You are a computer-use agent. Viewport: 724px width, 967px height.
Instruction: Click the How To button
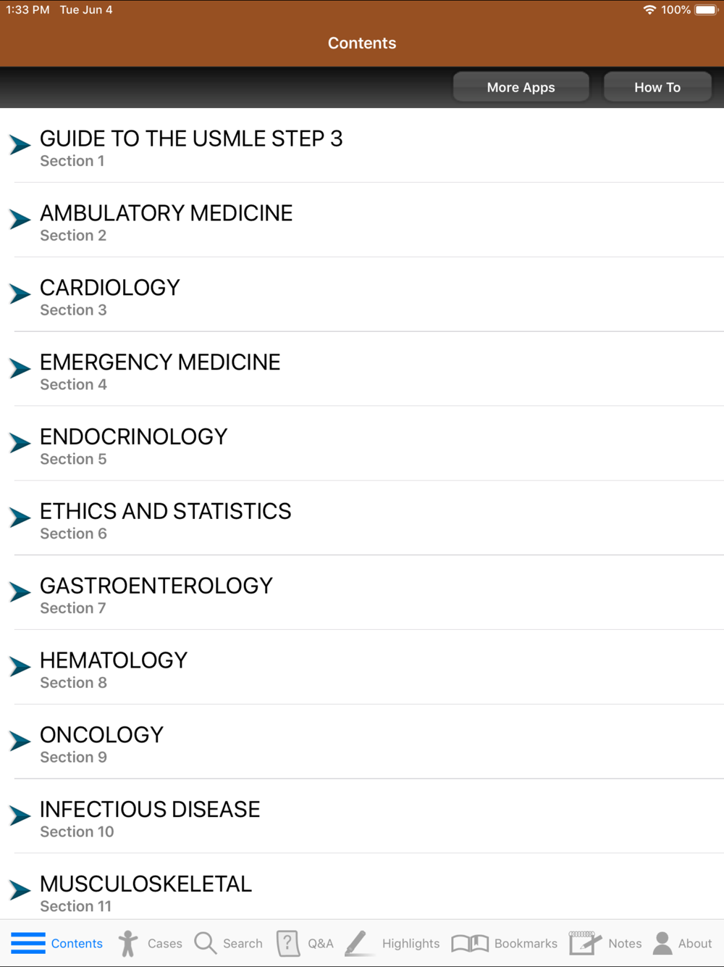coord(657,87)
